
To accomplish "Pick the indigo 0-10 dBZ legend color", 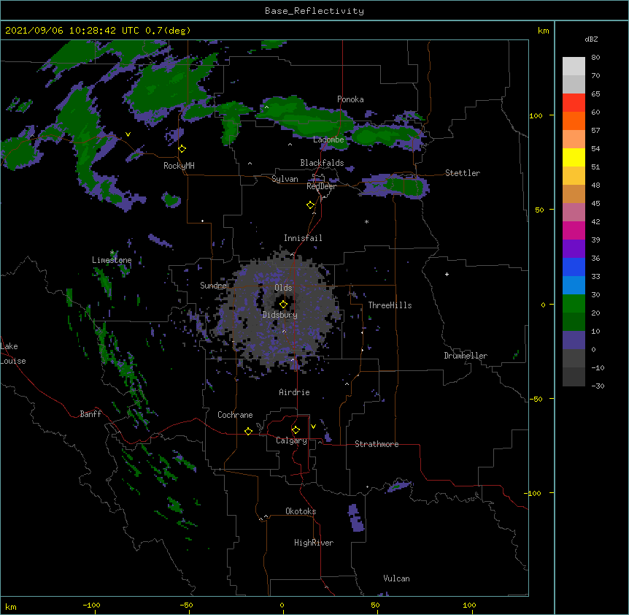I will point(574,340).
